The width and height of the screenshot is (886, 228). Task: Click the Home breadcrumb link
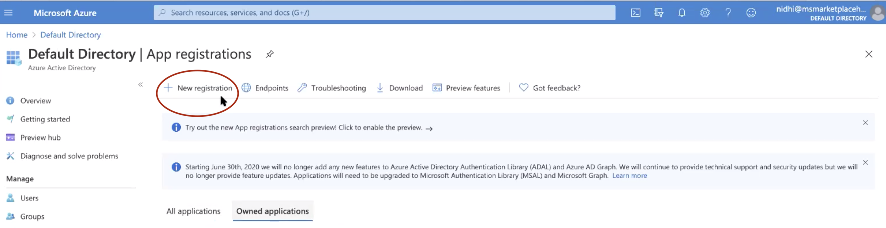click(x=17, y=35)
